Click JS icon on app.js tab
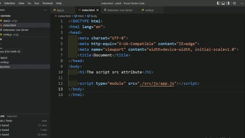Viewport: 245px width, 138px height. (54, 10)
